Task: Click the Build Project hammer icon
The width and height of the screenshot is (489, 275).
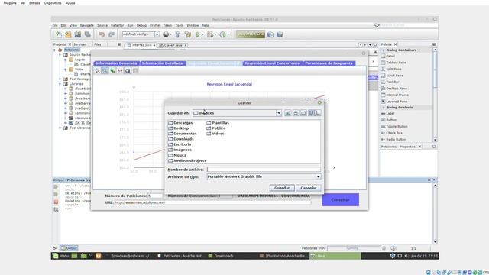Action: pos(177,34)
